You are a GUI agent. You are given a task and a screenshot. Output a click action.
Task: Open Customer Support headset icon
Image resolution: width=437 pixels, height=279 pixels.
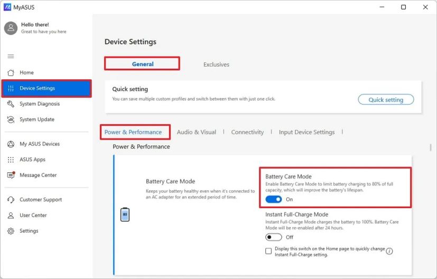tap(11, 200)
